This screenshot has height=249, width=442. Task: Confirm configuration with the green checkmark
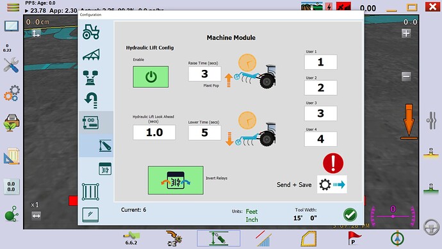[350, 215]
